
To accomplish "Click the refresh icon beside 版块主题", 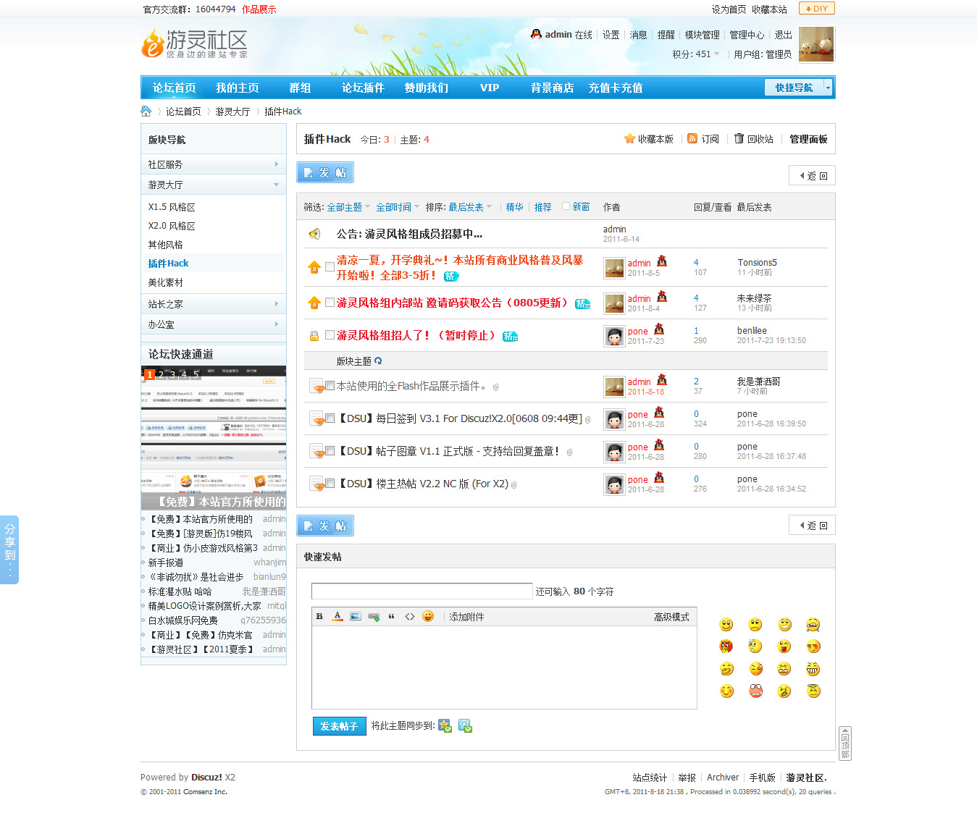I will pyautogui.click(x=378, y=361).
